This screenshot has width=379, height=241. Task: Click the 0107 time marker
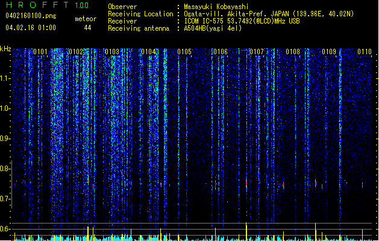[257, 52]
